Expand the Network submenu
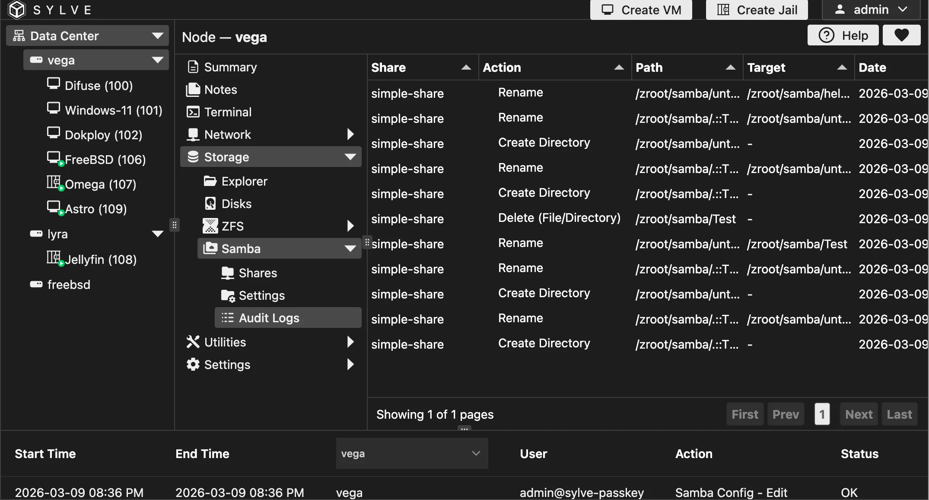Image resolution: width=929 pixels, height=500 pixels. tap(350, 134)
